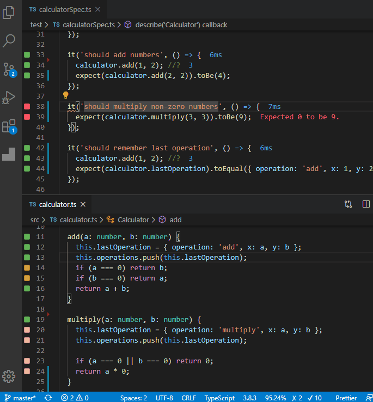
Task: Open the 'Calculator' breadcrumb dropdown
Action: coord(133,220)
